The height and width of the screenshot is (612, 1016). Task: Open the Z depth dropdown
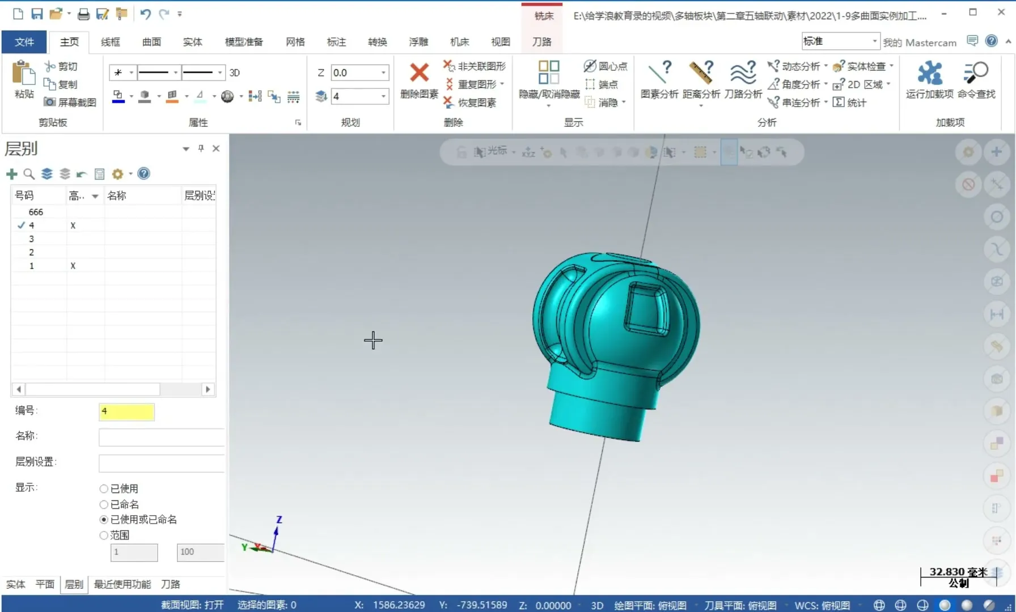click(384, 73)
